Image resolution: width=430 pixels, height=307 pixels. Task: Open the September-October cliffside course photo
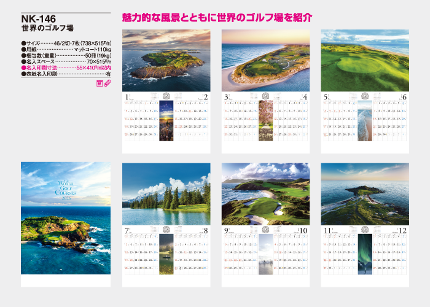pos(265,193)
